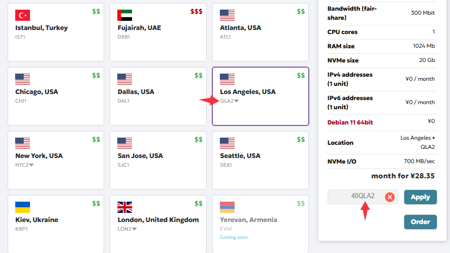
Task: Expand the QLA2 datacenter dropdown arrow
Action: click(236, 101)
